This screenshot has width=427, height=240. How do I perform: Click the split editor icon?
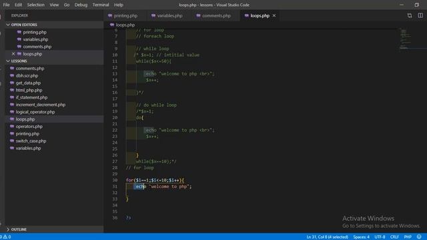click(x=420, y=16)
